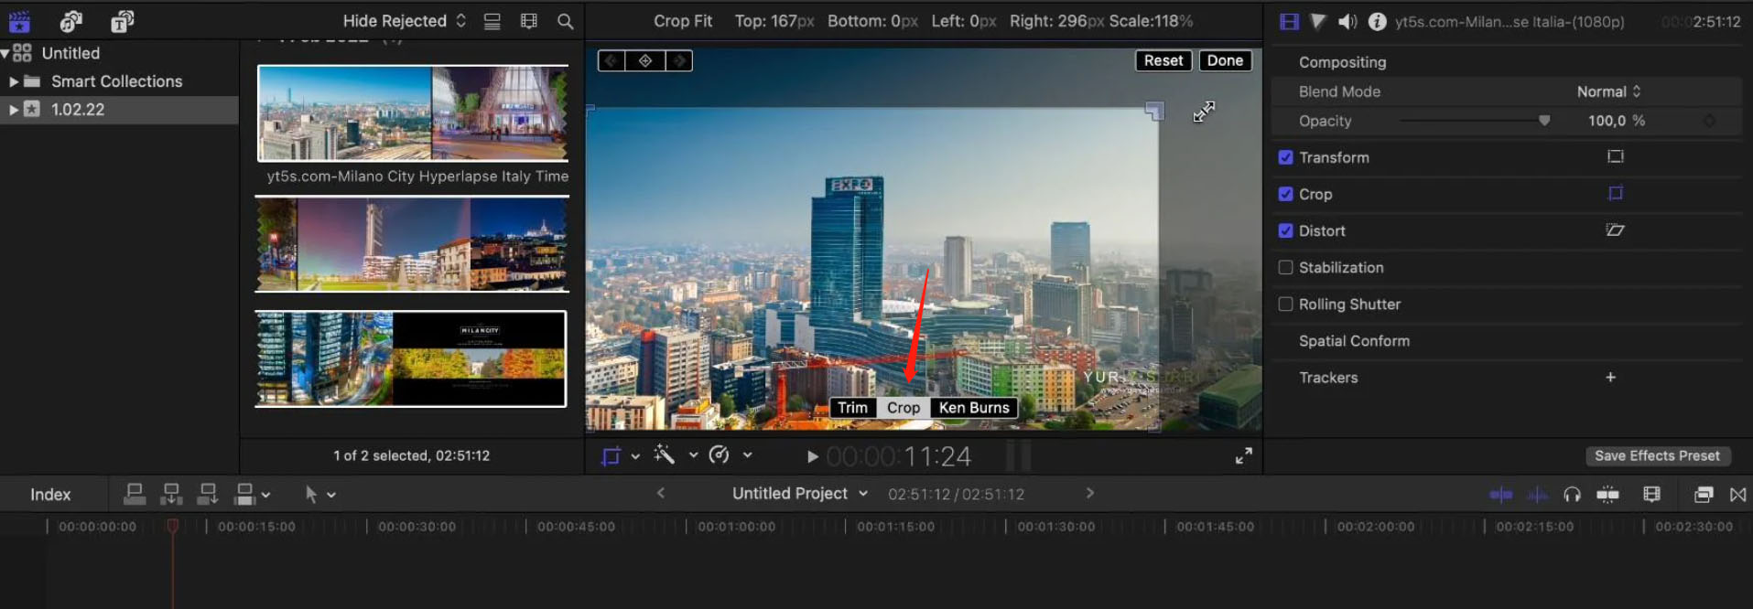Open the timeline Index
1753x609 pixels.
(50, 495)
